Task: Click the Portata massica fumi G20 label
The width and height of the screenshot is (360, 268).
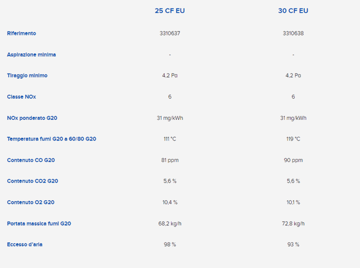Action: pos(39,224)
